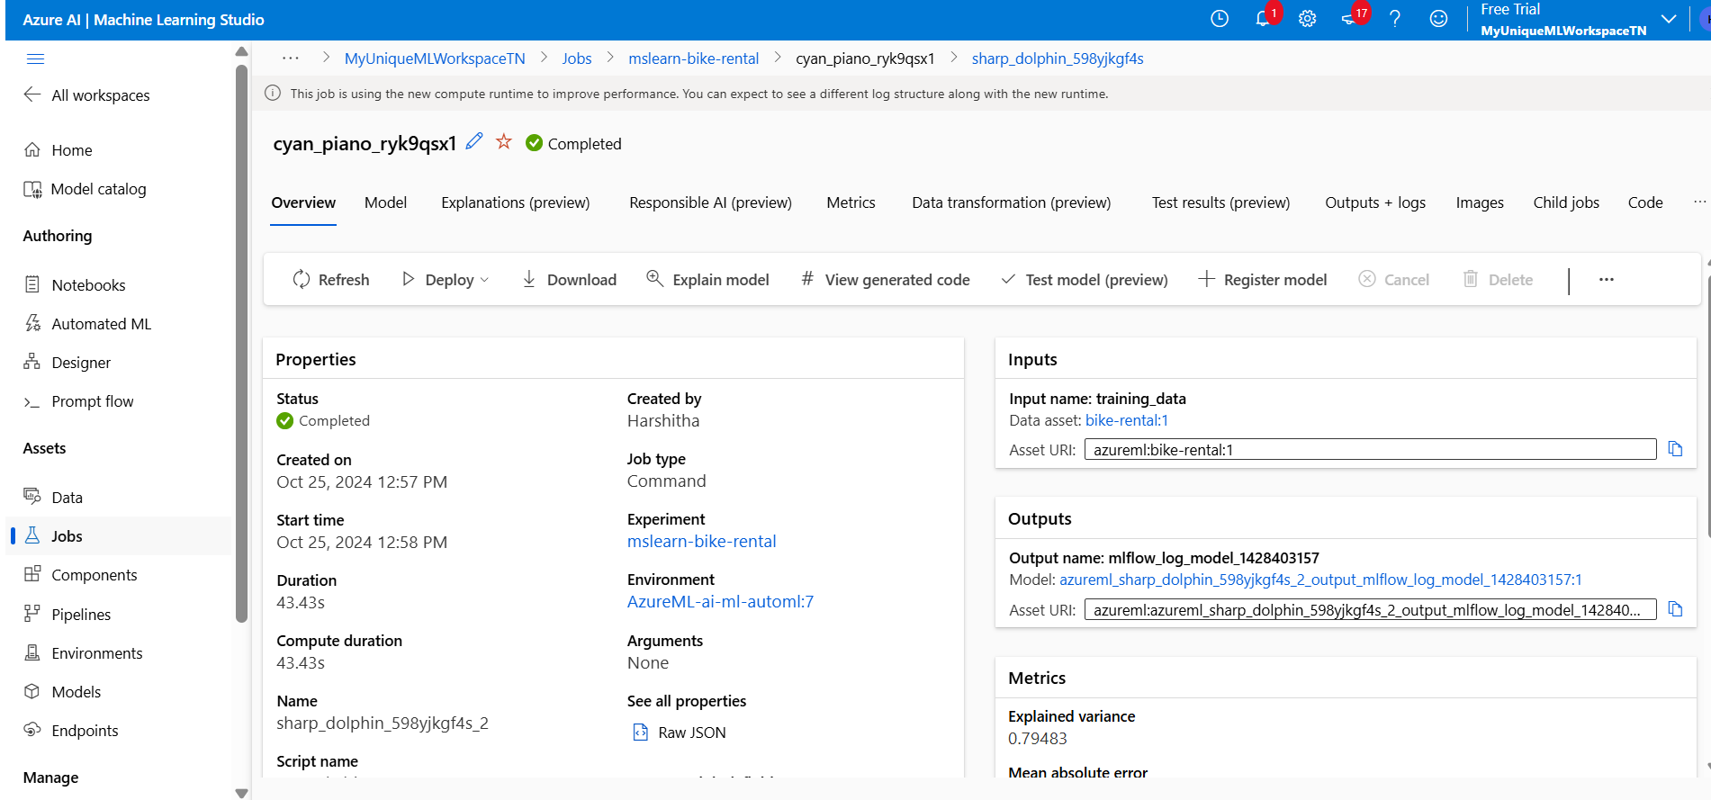Click the output Asset URI field

1370,610
